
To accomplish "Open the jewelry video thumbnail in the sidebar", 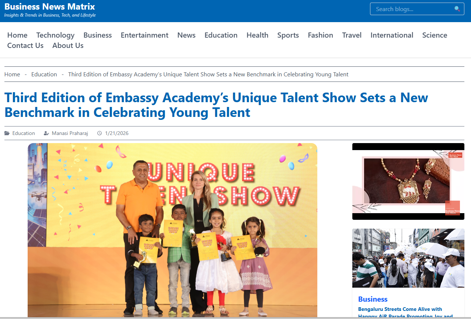I will click(408, 181).
